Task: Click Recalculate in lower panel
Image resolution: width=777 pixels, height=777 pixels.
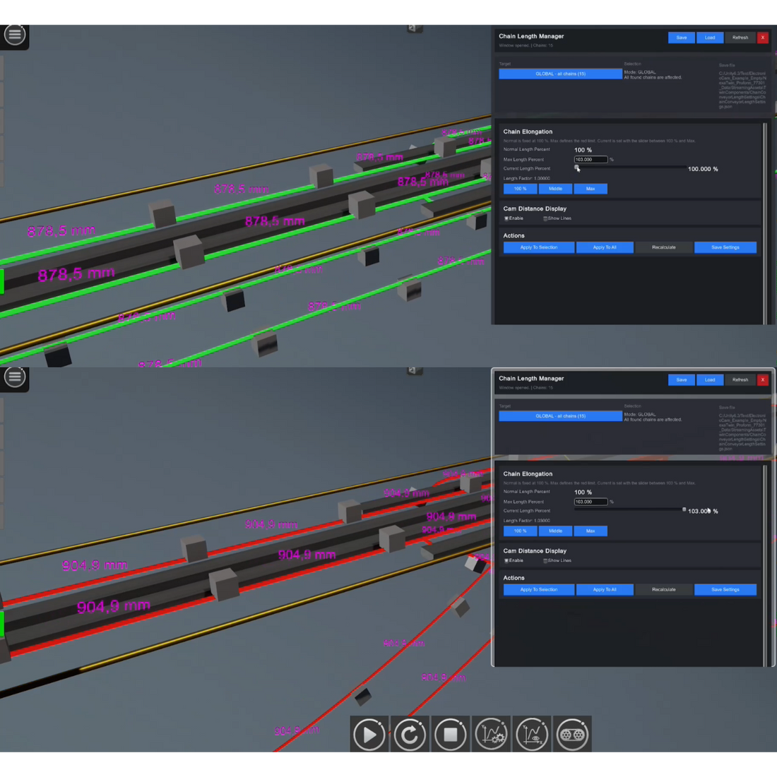Action: (x=663, y=590)
